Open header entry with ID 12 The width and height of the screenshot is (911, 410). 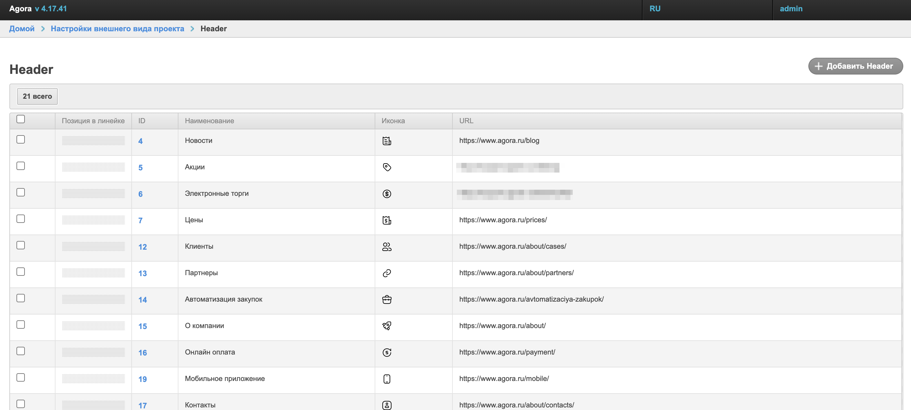(142, 247)
